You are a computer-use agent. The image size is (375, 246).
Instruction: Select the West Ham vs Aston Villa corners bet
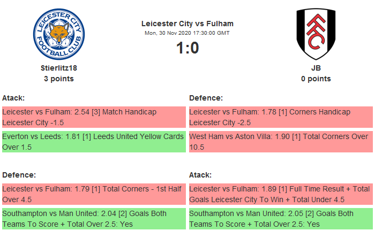pyautogui.click(x=281, y=142)
